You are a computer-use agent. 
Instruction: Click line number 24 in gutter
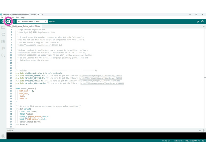(x=11, y=88)
